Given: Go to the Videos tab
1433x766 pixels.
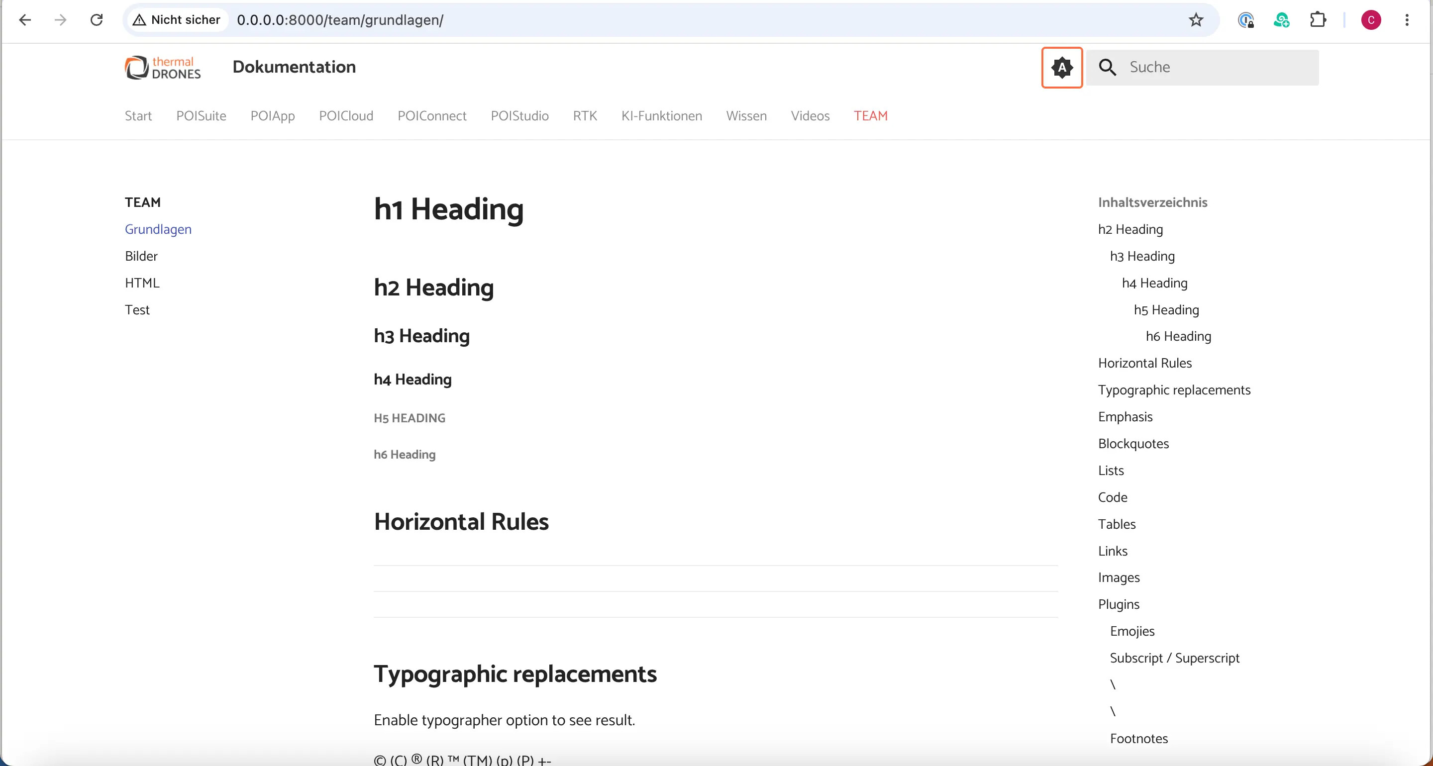Looking at the screenshot, I should (810, 116).
